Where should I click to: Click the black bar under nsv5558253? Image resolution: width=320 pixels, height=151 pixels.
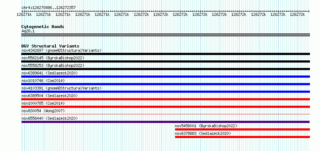point(165,69)
